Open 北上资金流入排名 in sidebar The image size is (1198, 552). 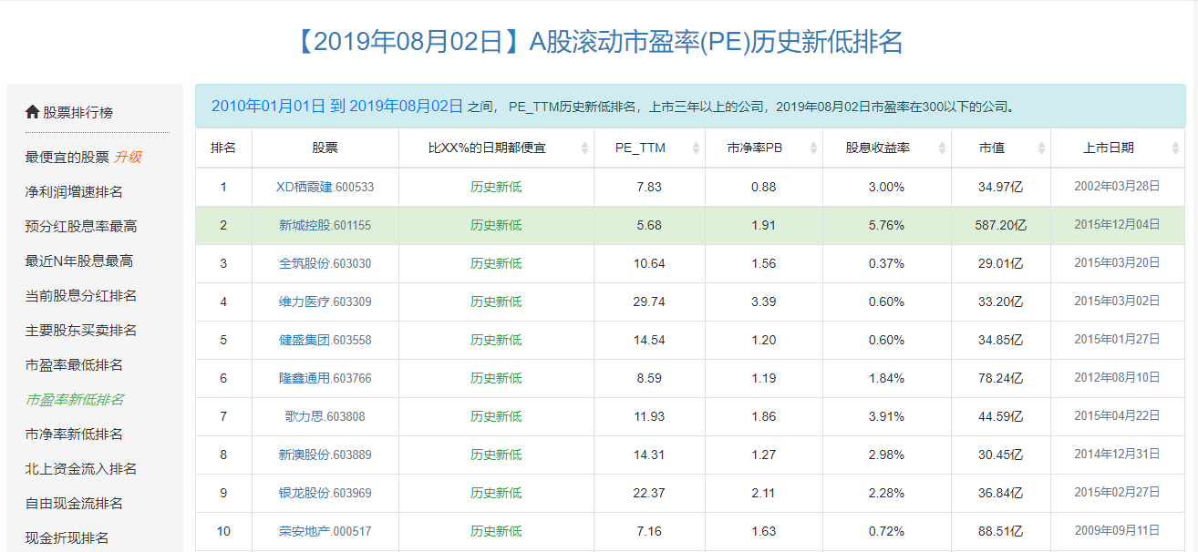click(81, 468)
